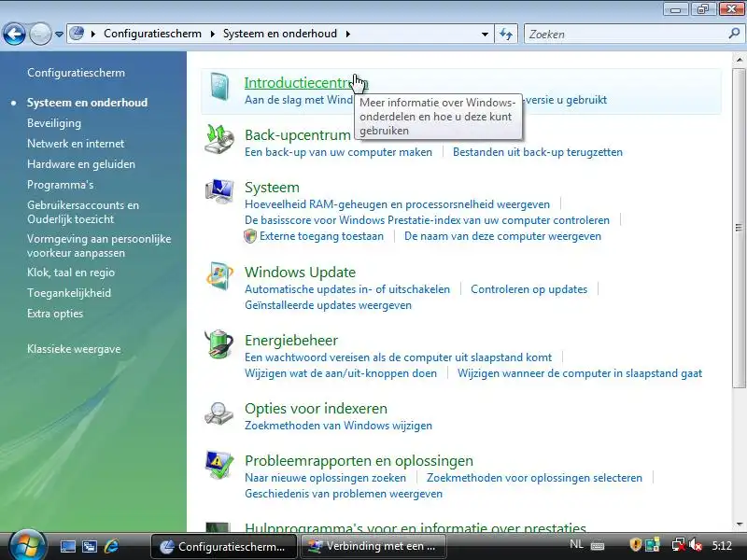Image resolution: width=747 pixels, height=560 pixels.
Task: Expand the arrow after Configuratiescherm in address bar
Action: 213,34
